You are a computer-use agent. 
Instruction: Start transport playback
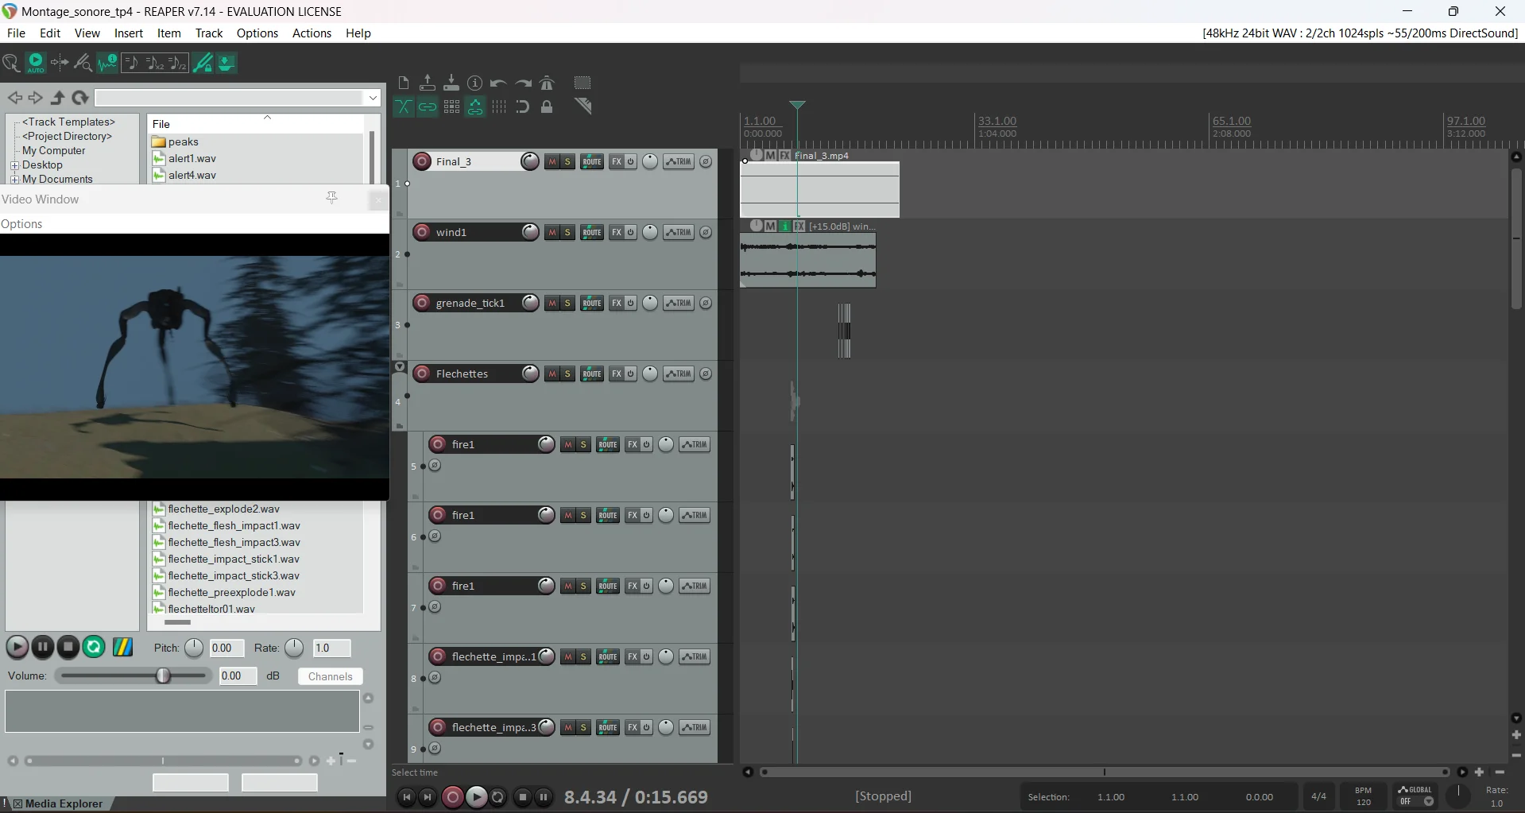[x=476, y=796]
